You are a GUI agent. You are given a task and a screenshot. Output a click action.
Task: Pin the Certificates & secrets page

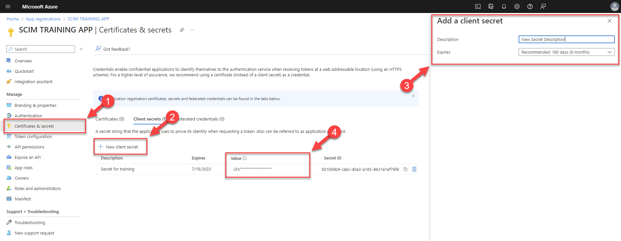point(182,30)
